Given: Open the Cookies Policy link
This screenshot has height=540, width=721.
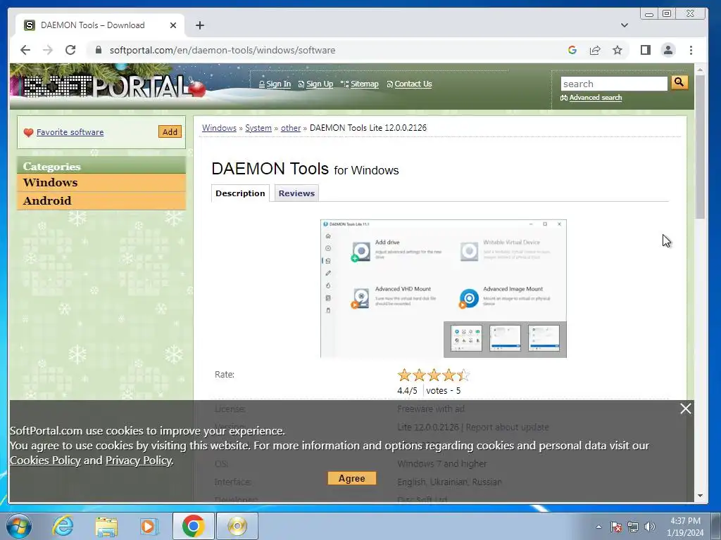Looking at the screenshot, I should [x=46, y=460].
